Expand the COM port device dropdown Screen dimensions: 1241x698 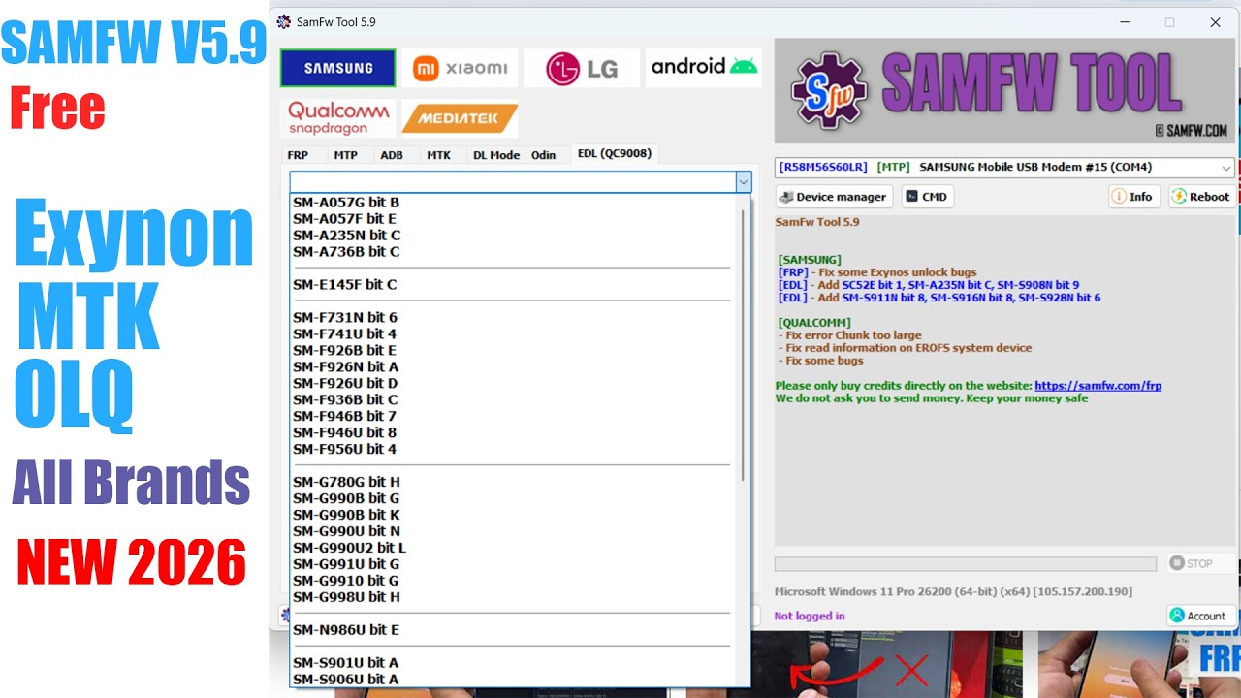(x=1226, y=168)
